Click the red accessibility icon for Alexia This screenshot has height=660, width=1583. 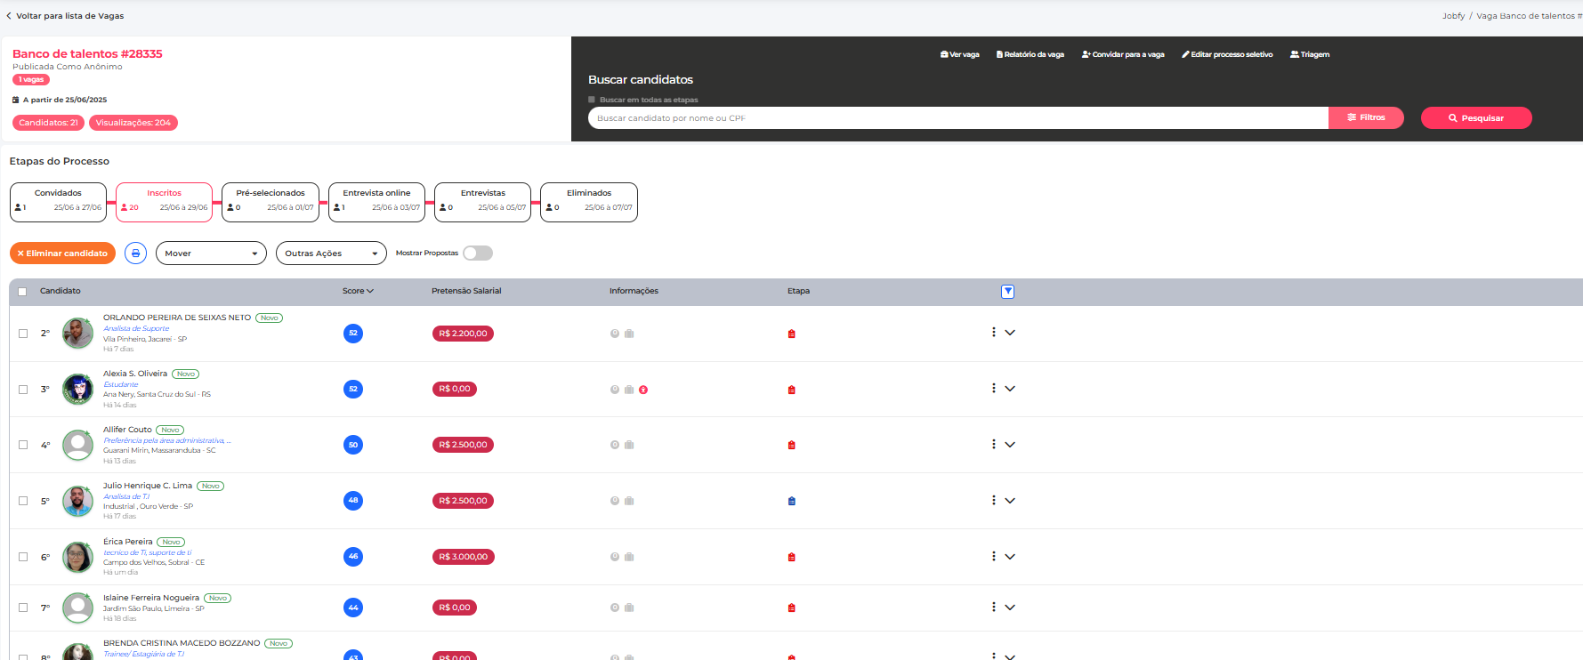pyautogui.click(x=643, y=390)
